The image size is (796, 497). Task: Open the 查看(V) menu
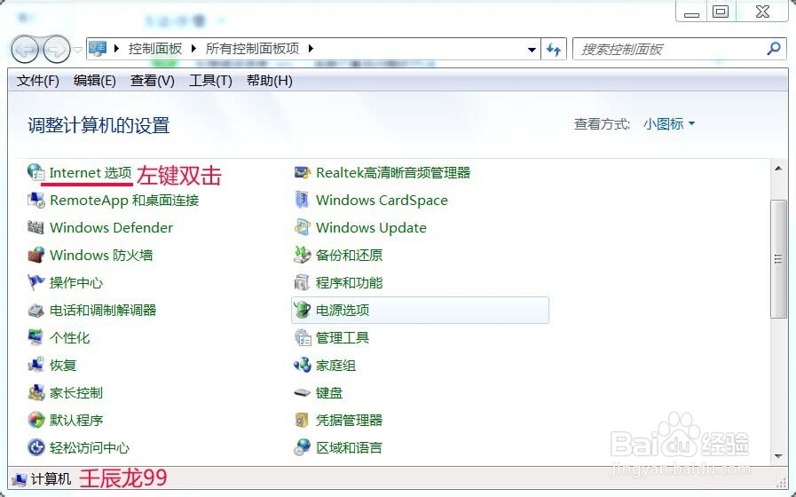pyautogui.click(x=153, y=80)
